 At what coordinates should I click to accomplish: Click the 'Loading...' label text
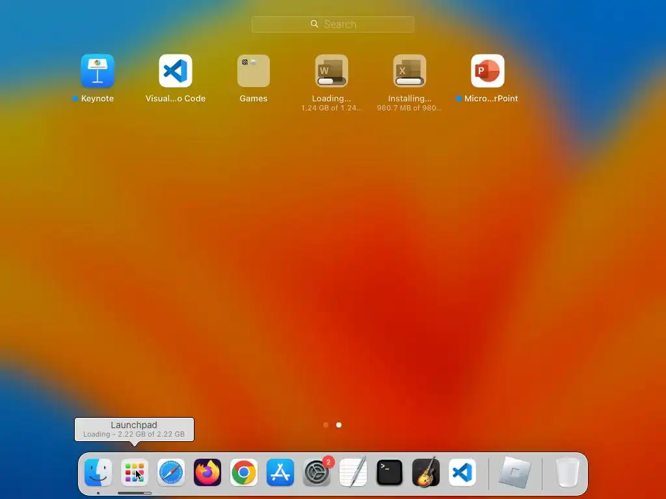pos(332,99)
